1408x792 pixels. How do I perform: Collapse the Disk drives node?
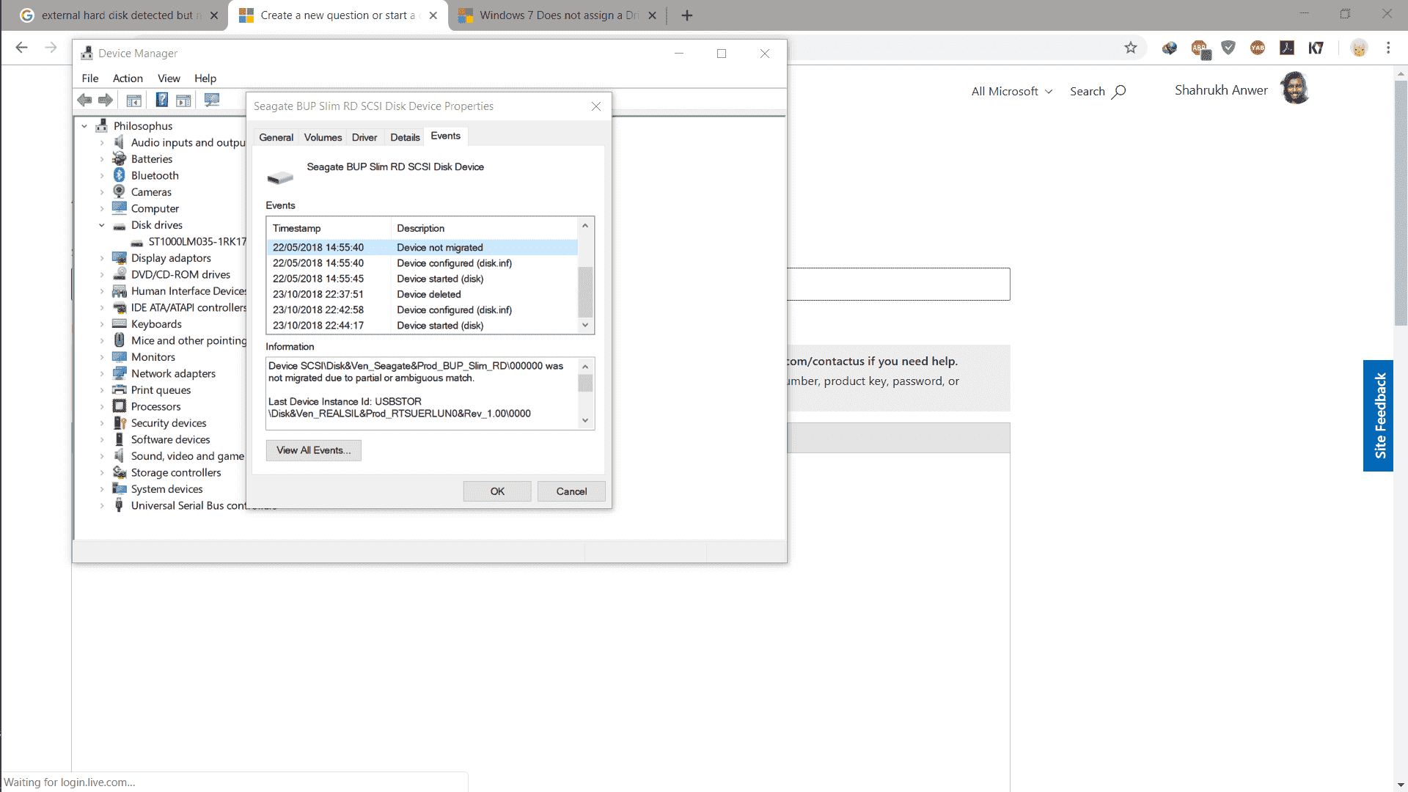tap(102, 225)
